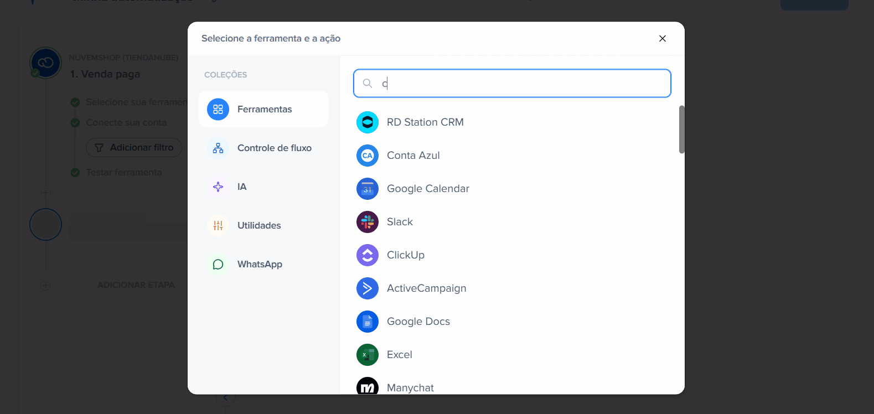Image resolution: width=874 pixels, height=414 pixels.
Task: Click the Utilidades sliders icon
Action: coord(218,225)
